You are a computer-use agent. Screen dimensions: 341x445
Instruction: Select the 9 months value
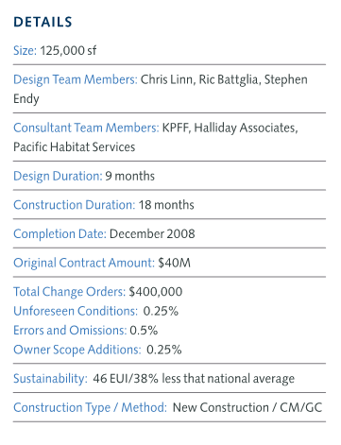130,176
